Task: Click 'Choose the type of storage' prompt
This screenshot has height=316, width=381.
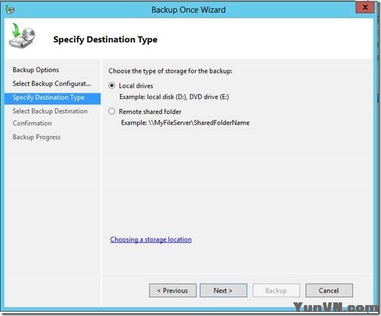Action: [x=170, y=71]
